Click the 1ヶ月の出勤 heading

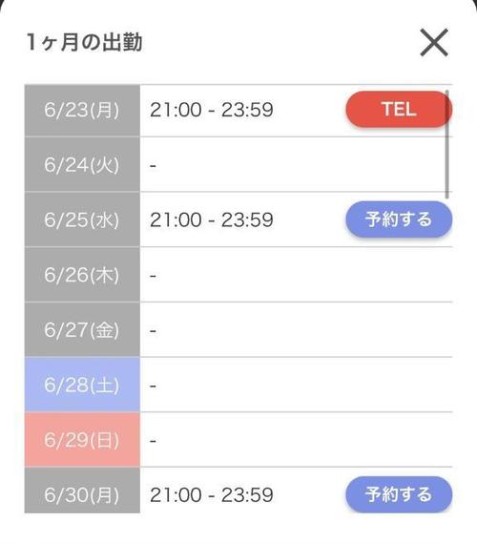85,42
